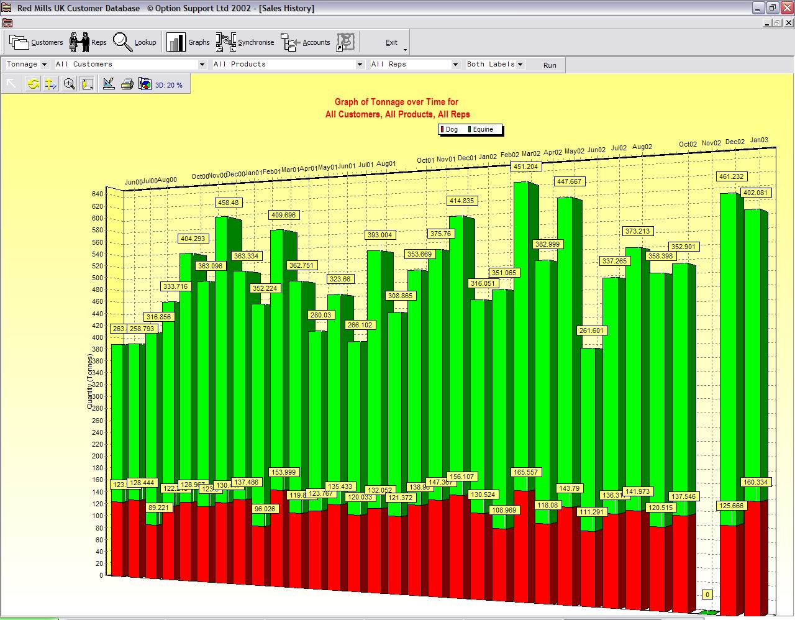This screenshot has width=795, height=620.
Task: Toggle the 3D axes depth tool
Action: tap(88, 84)
